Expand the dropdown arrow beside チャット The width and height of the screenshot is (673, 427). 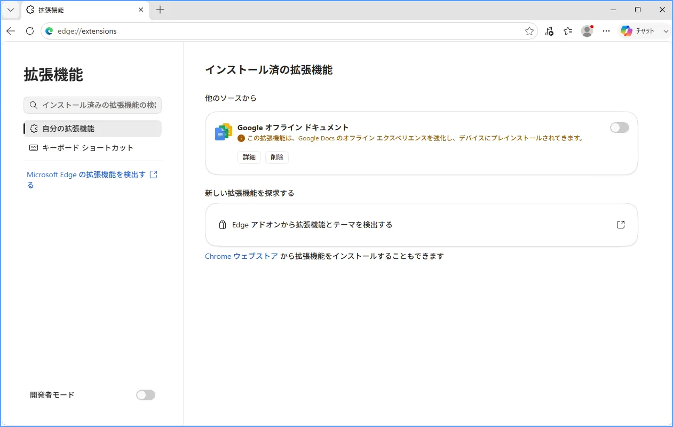[x=666, y=31]
